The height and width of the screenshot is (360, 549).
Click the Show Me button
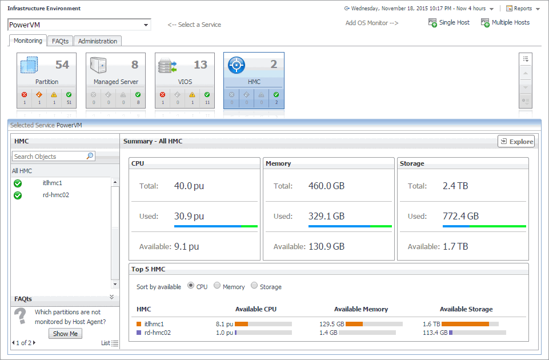(65, 334)
